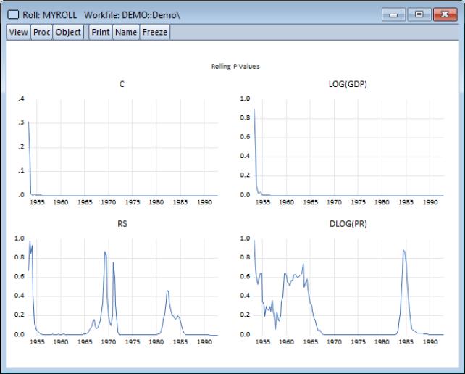Viewport: 465px width, 374px height.
Task: Click the Roll object icon in title bar
Action: [13, 14]
